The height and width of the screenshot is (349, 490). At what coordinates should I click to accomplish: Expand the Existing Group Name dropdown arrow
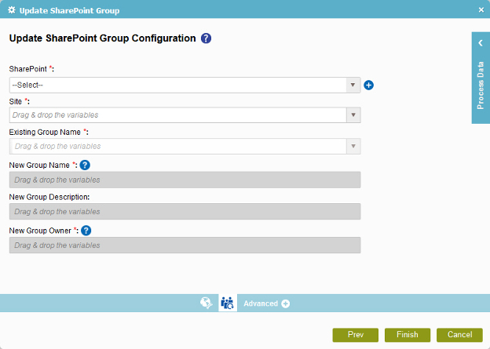coord(353,146)
